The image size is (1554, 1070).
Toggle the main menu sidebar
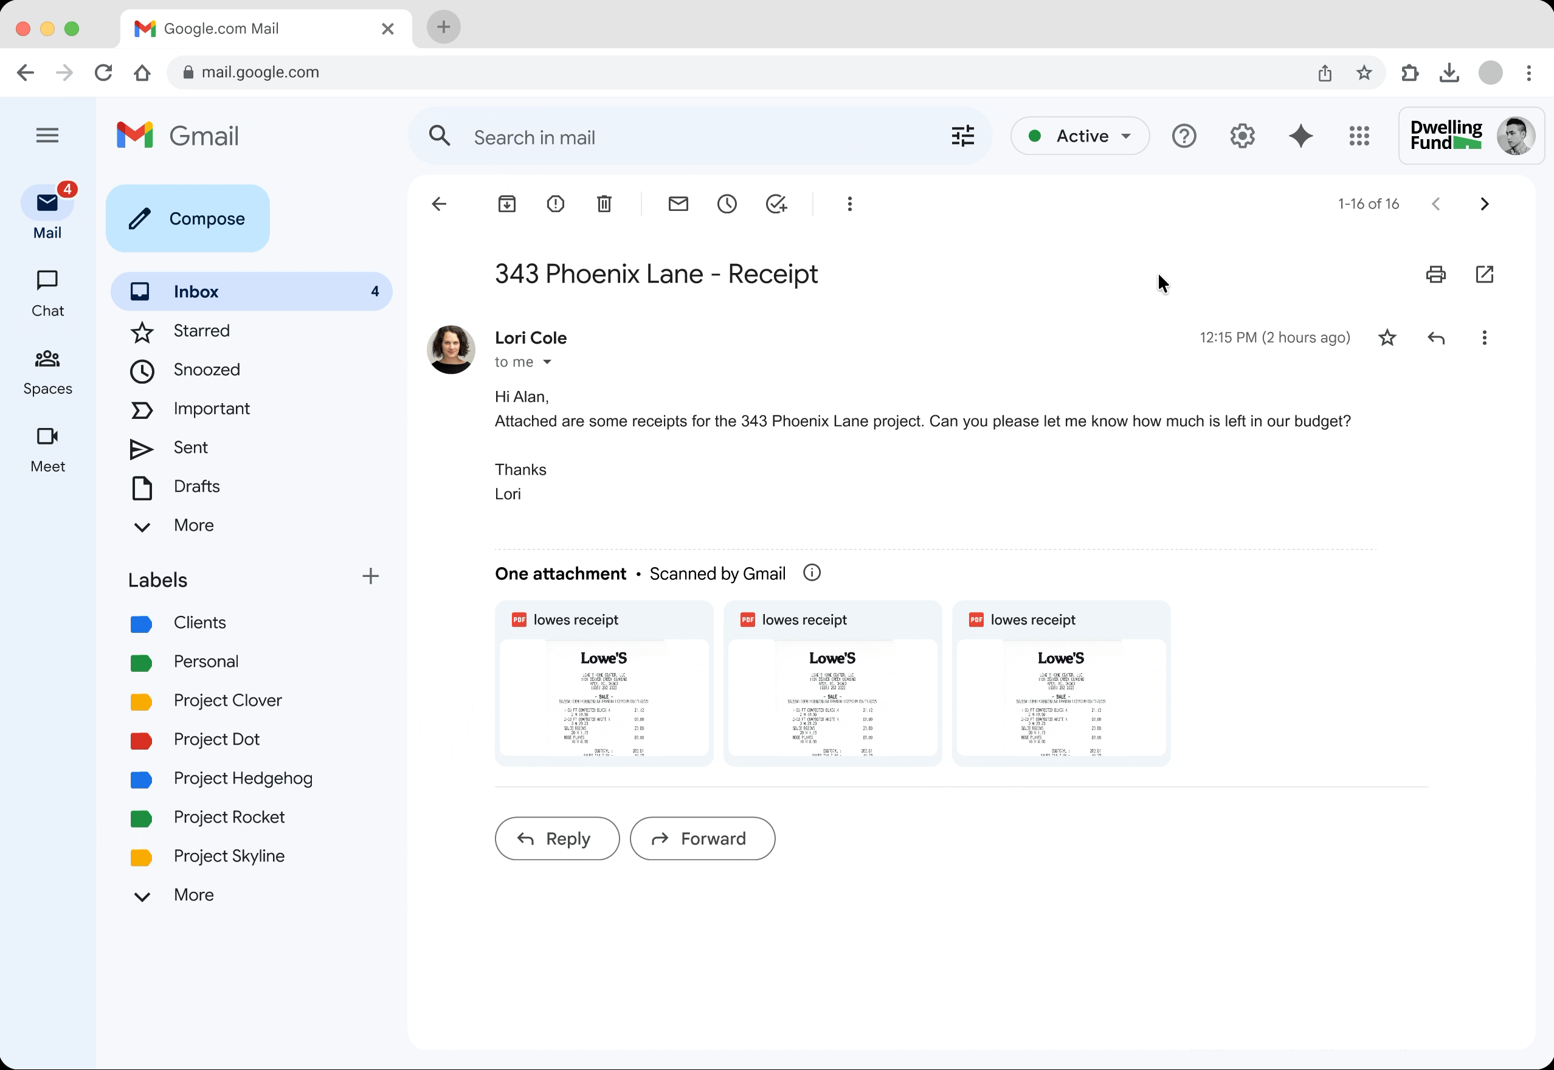[47, 135]
